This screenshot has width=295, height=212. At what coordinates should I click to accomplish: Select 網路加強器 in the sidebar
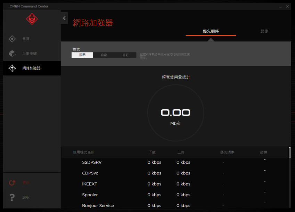coord(31,68)
